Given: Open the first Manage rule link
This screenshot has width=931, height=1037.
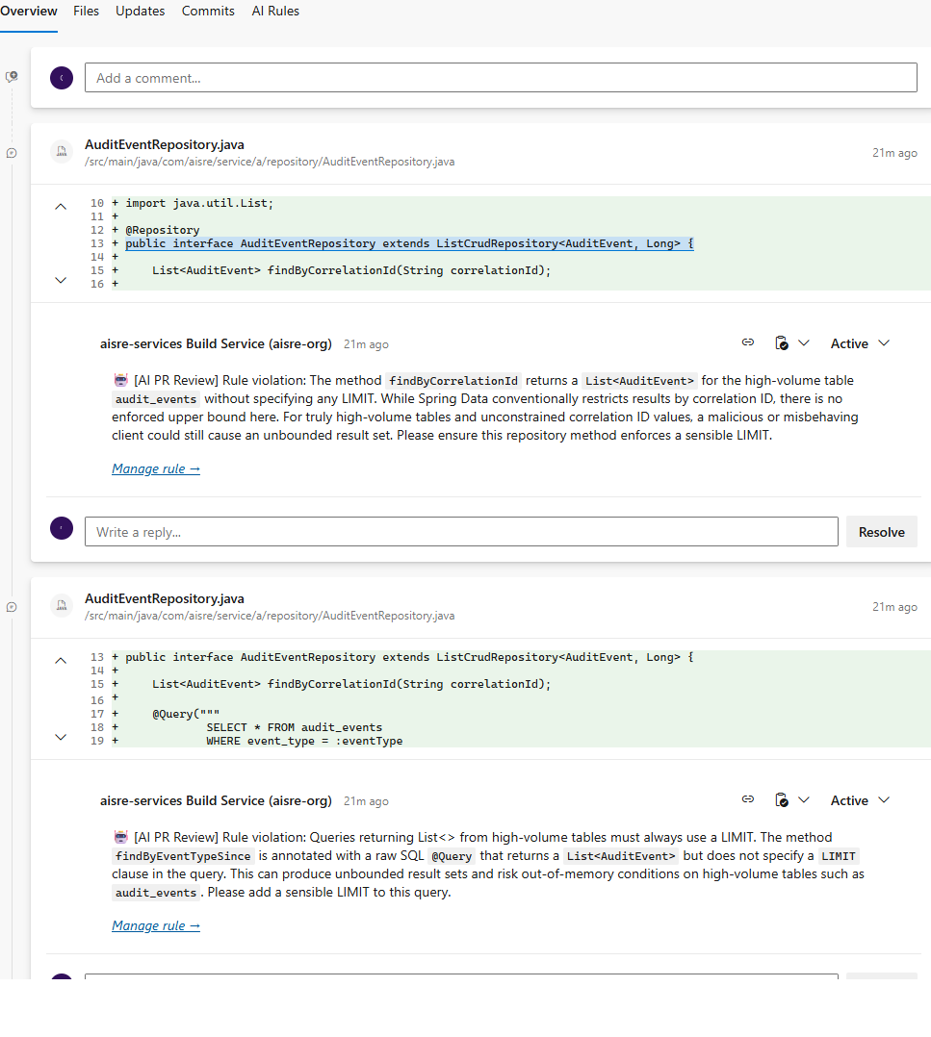Looking at the screenshot, I should (155, 468).
